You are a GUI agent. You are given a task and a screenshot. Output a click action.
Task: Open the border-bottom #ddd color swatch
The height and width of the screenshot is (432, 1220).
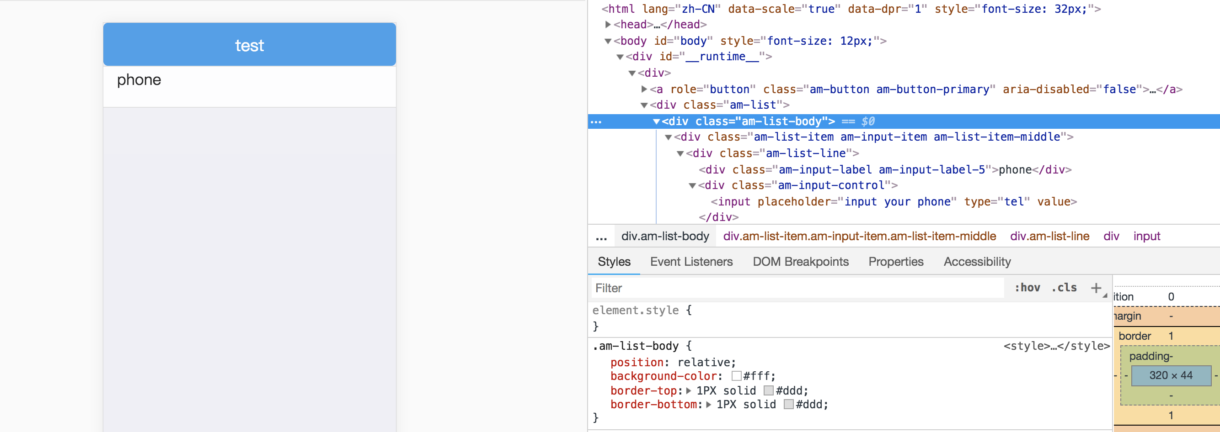point(788,405)
